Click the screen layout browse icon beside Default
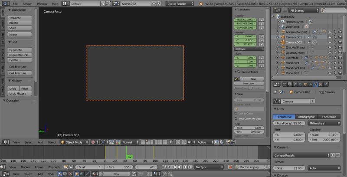Screen dimensions: 347x177 point(65,4)
